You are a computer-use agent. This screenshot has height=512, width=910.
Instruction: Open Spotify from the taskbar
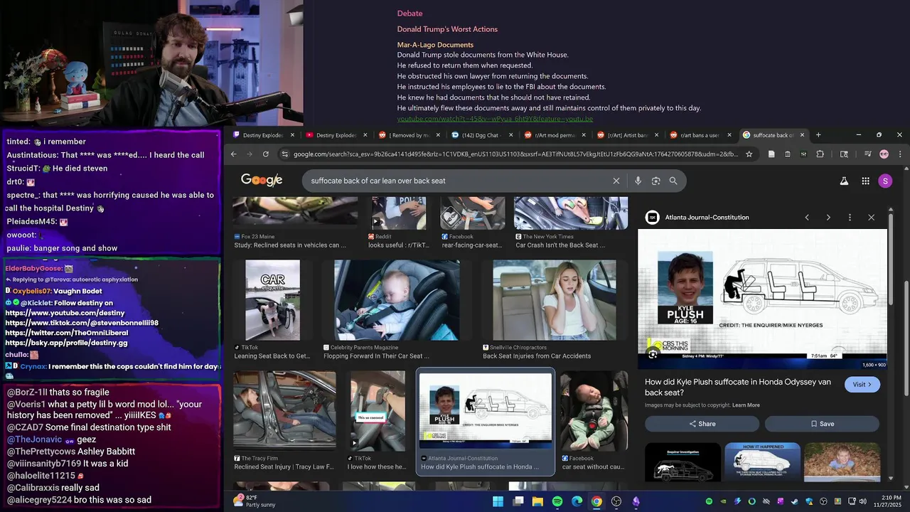[557, 501]
